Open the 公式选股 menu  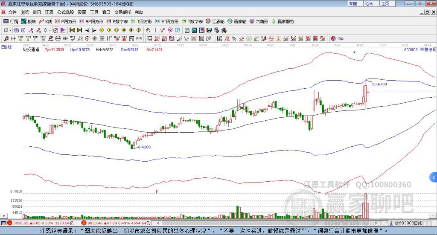click(65, 12)
